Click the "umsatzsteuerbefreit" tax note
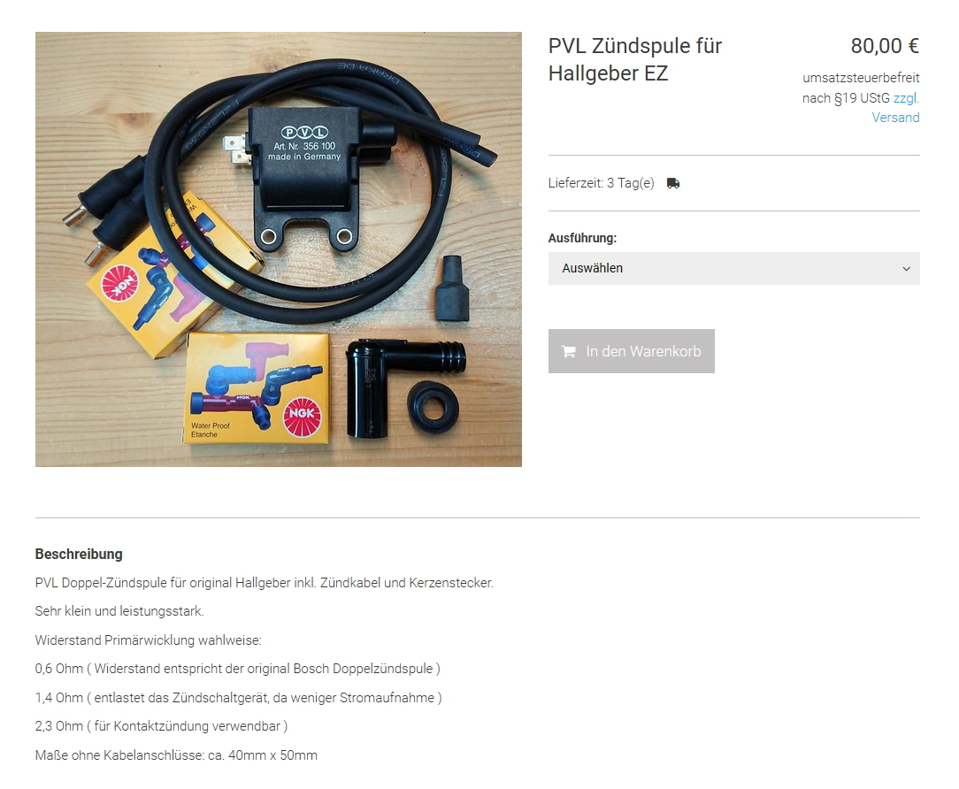Image resolution: width=959 pixels, height=789 pixels. [x=861, y=78]
